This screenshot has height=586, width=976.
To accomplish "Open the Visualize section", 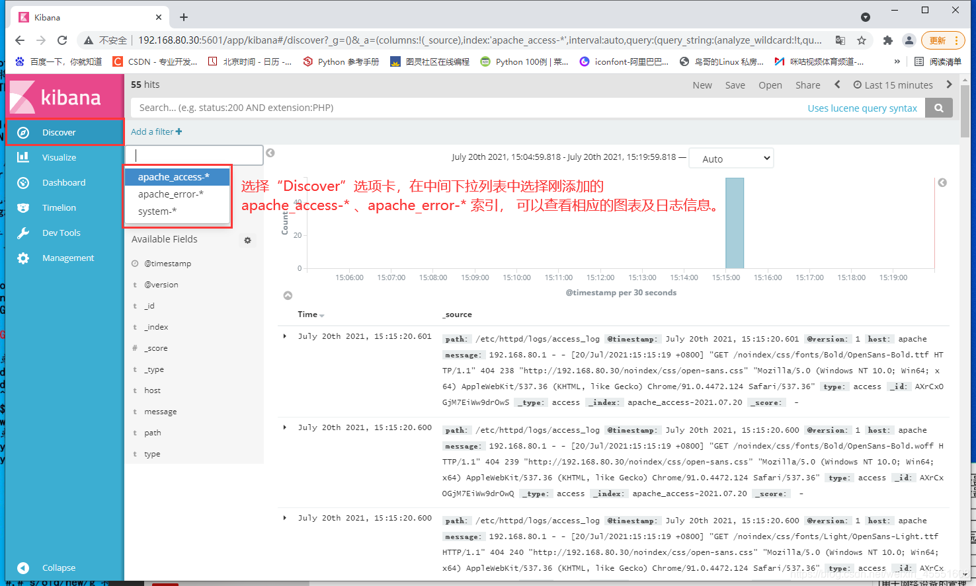I will pyautogui.click(x=64, y=157).
